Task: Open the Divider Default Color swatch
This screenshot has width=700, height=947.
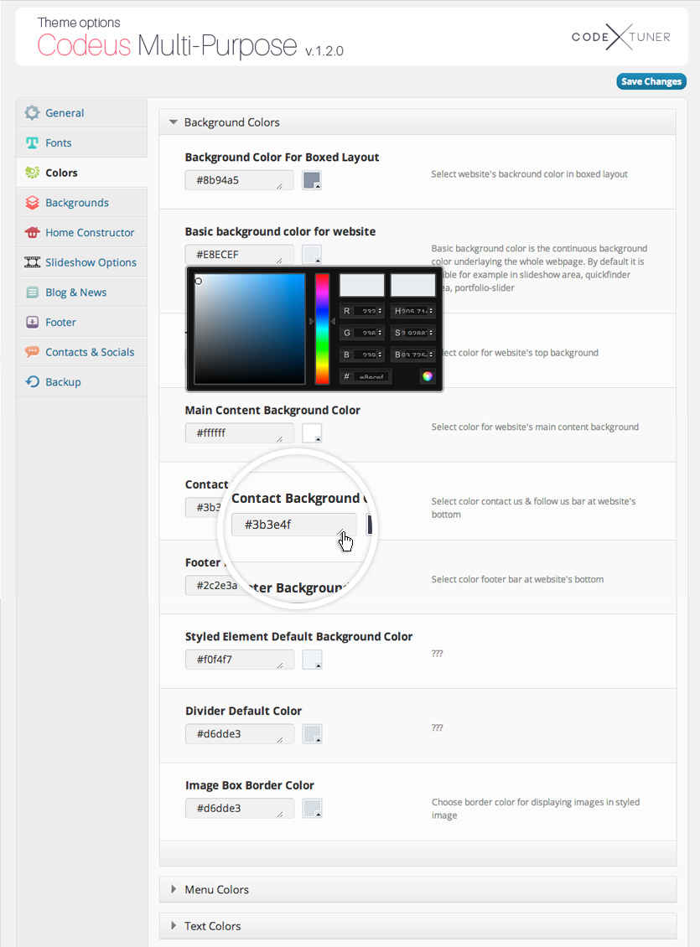Action: (x=312, y=734)
